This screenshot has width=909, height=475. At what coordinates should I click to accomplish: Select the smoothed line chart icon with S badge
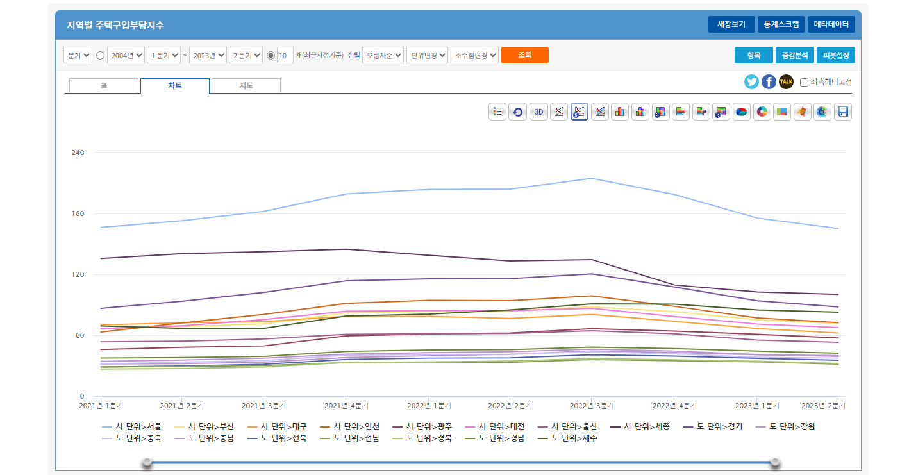tap(580, 112)
